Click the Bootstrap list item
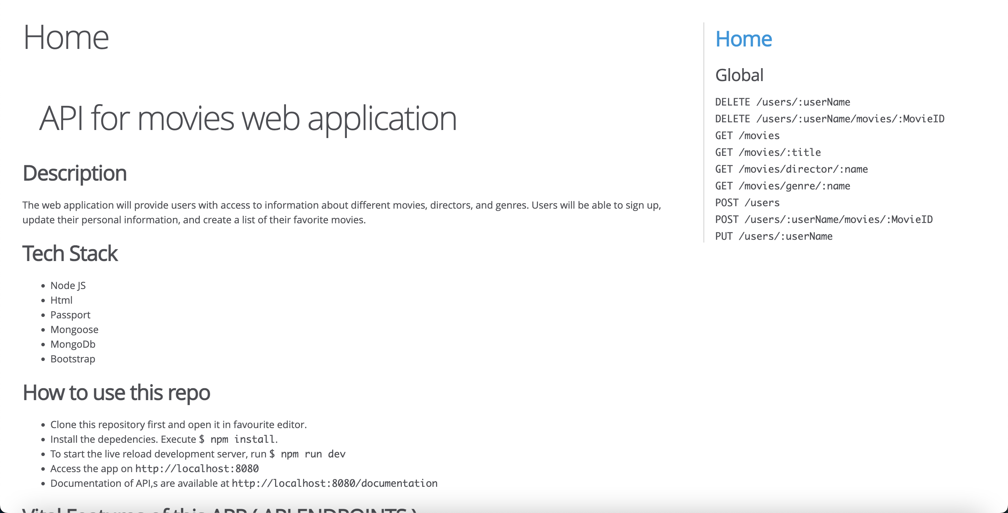 click(x=73, y=359)
